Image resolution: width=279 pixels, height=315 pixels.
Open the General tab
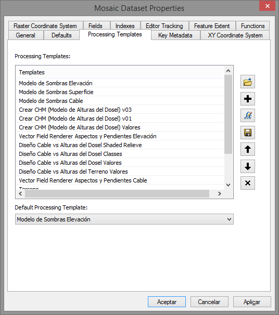[26, 35]
